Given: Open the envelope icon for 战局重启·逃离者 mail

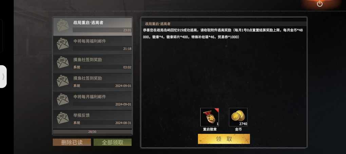Looking at the screenshot, I should tap(63, 25).
